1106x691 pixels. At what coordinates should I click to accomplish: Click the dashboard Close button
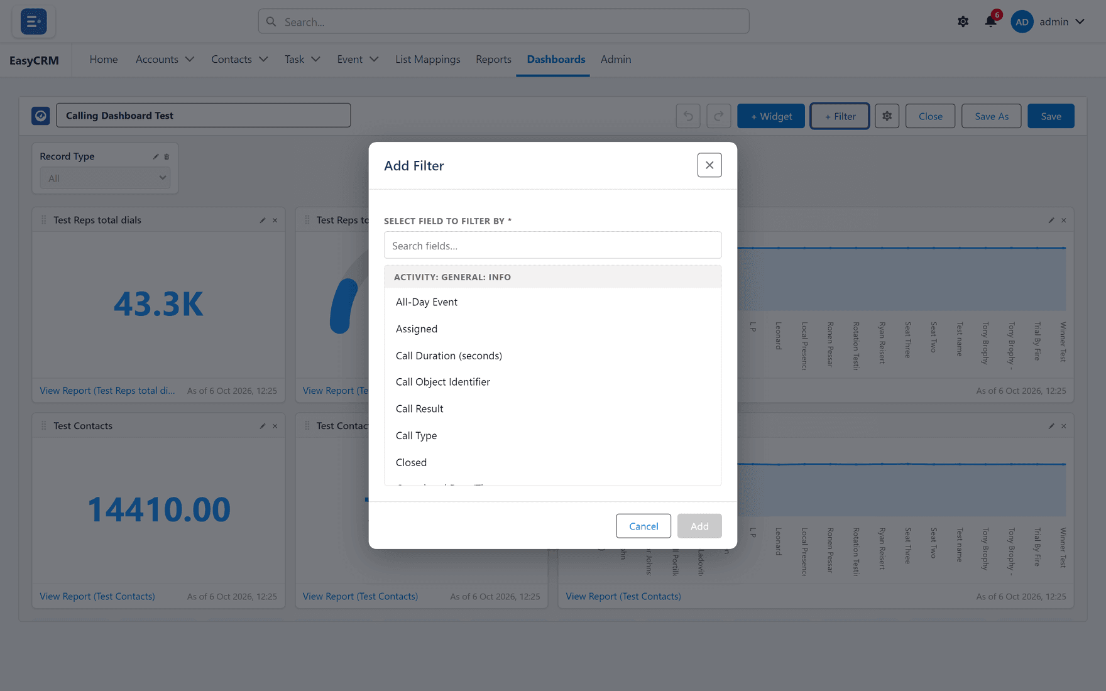point(930,116)
